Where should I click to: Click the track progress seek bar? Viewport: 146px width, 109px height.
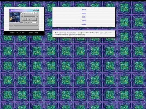29,16
